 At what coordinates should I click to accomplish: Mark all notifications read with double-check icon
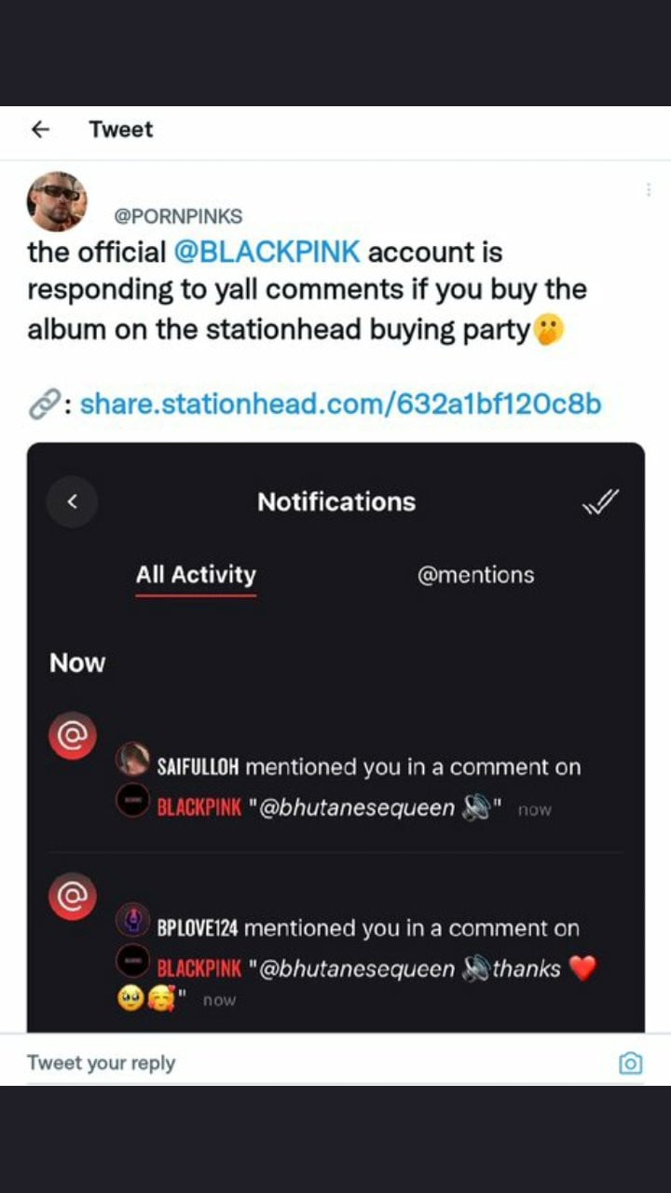click(x=600, y=502)
